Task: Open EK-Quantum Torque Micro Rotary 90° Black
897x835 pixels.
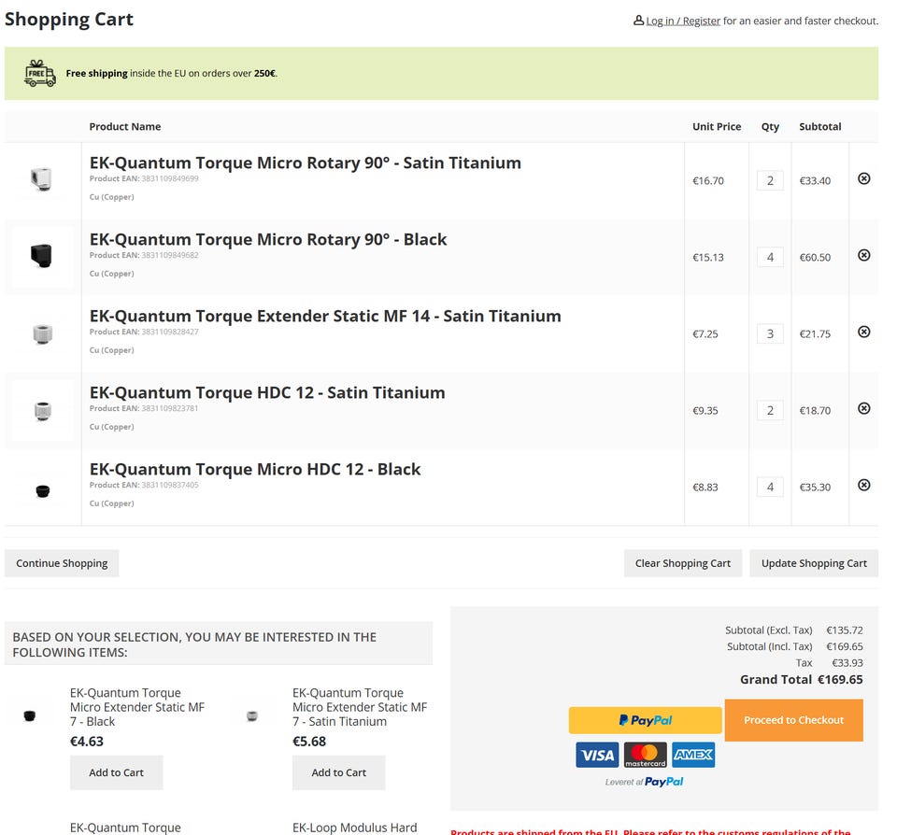Action: coord(268,240)
